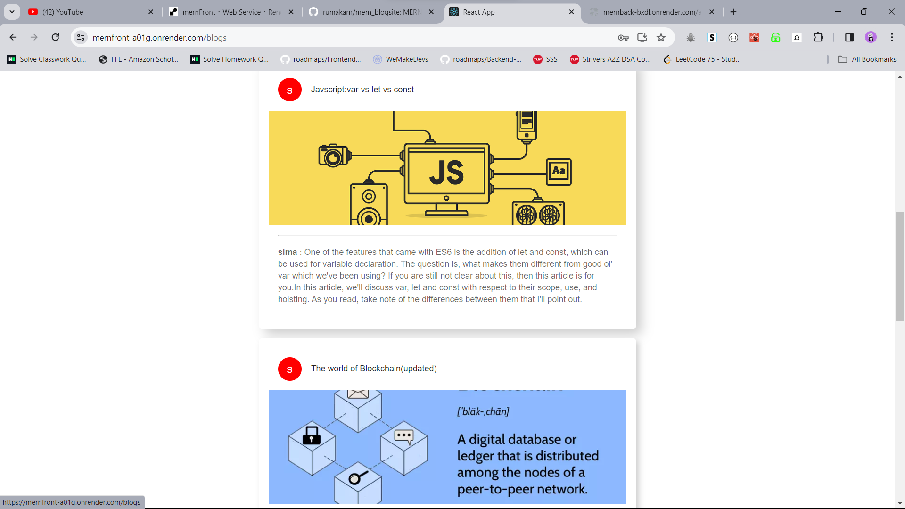Viewport: 905px width, 509px height.
Task: Open the All Bookmarks folder
Action: pos(867,59)
